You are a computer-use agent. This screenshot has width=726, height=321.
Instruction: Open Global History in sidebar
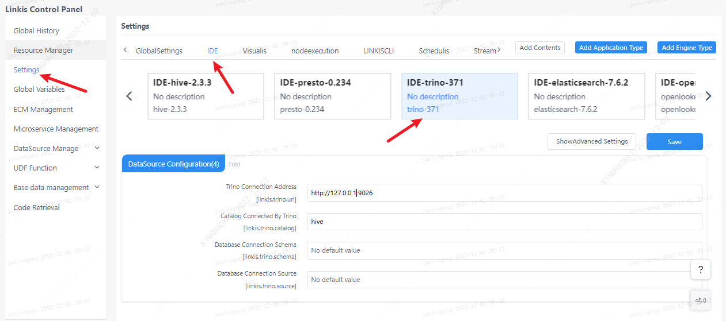click(x=36, y=30)
